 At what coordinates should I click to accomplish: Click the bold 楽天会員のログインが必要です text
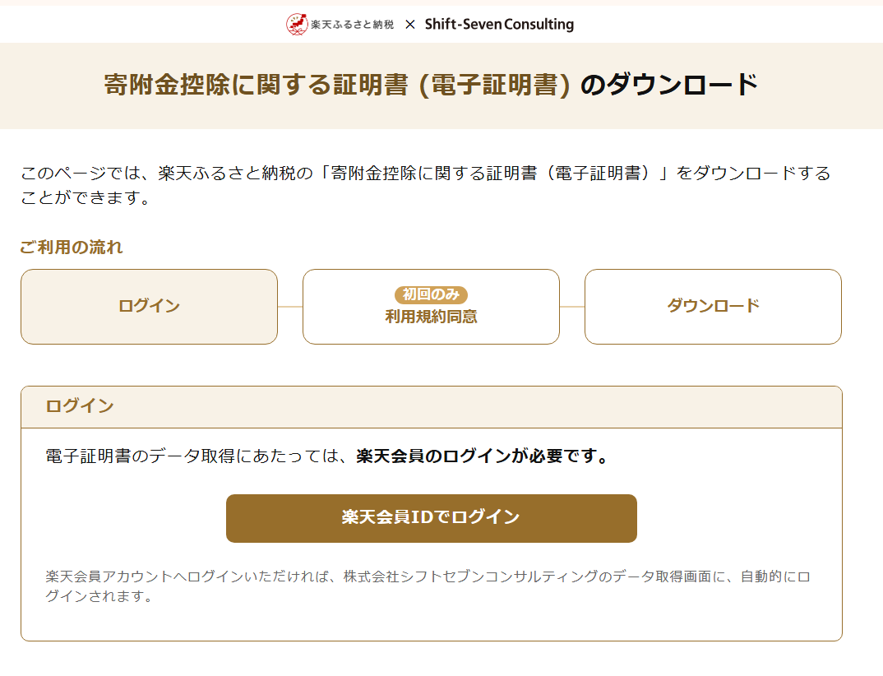coord(483,456)
